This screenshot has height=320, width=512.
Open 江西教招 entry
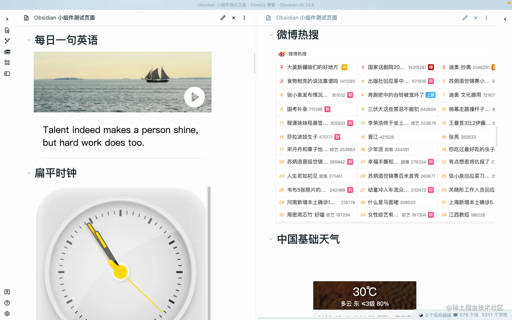coord(459,215)
